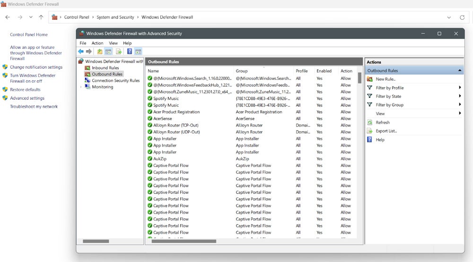
Task: Select the Acer Product Registration rule
Action: [176, 112]
